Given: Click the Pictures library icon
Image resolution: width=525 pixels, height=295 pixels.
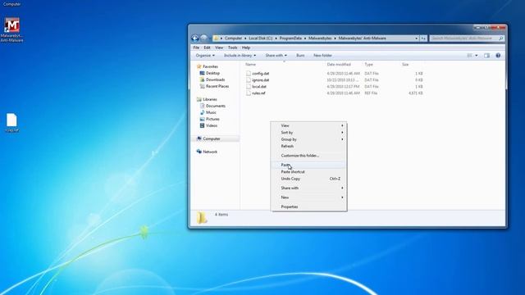Looking at the screenshot, I should coord(203,119).
